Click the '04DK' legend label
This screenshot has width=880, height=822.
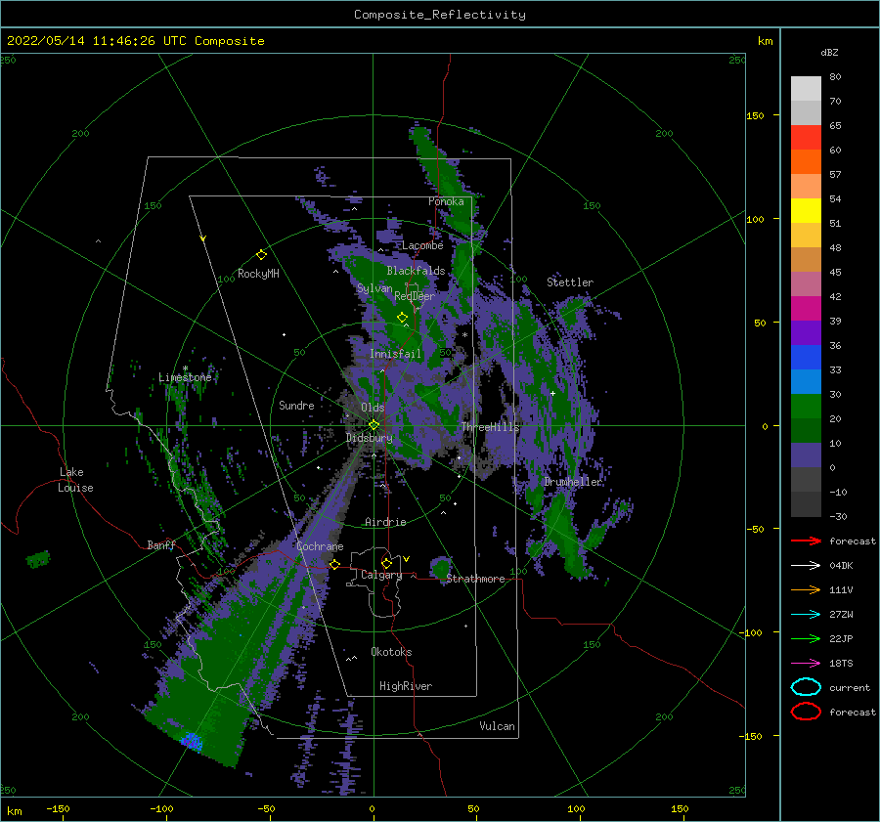point(841,566)
